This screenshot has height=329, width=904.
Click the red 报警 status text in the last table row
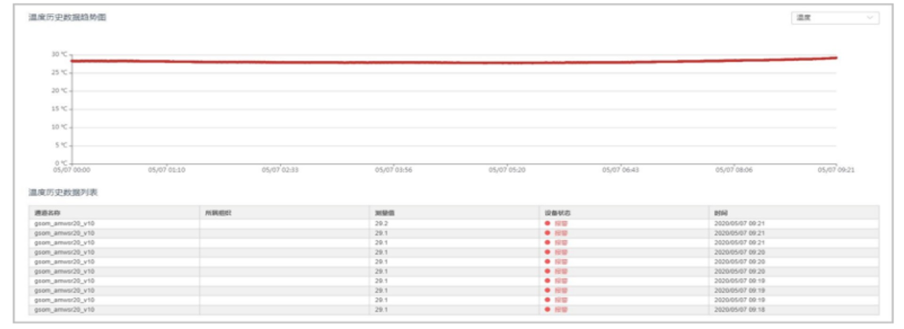click(x=561, y=310)
